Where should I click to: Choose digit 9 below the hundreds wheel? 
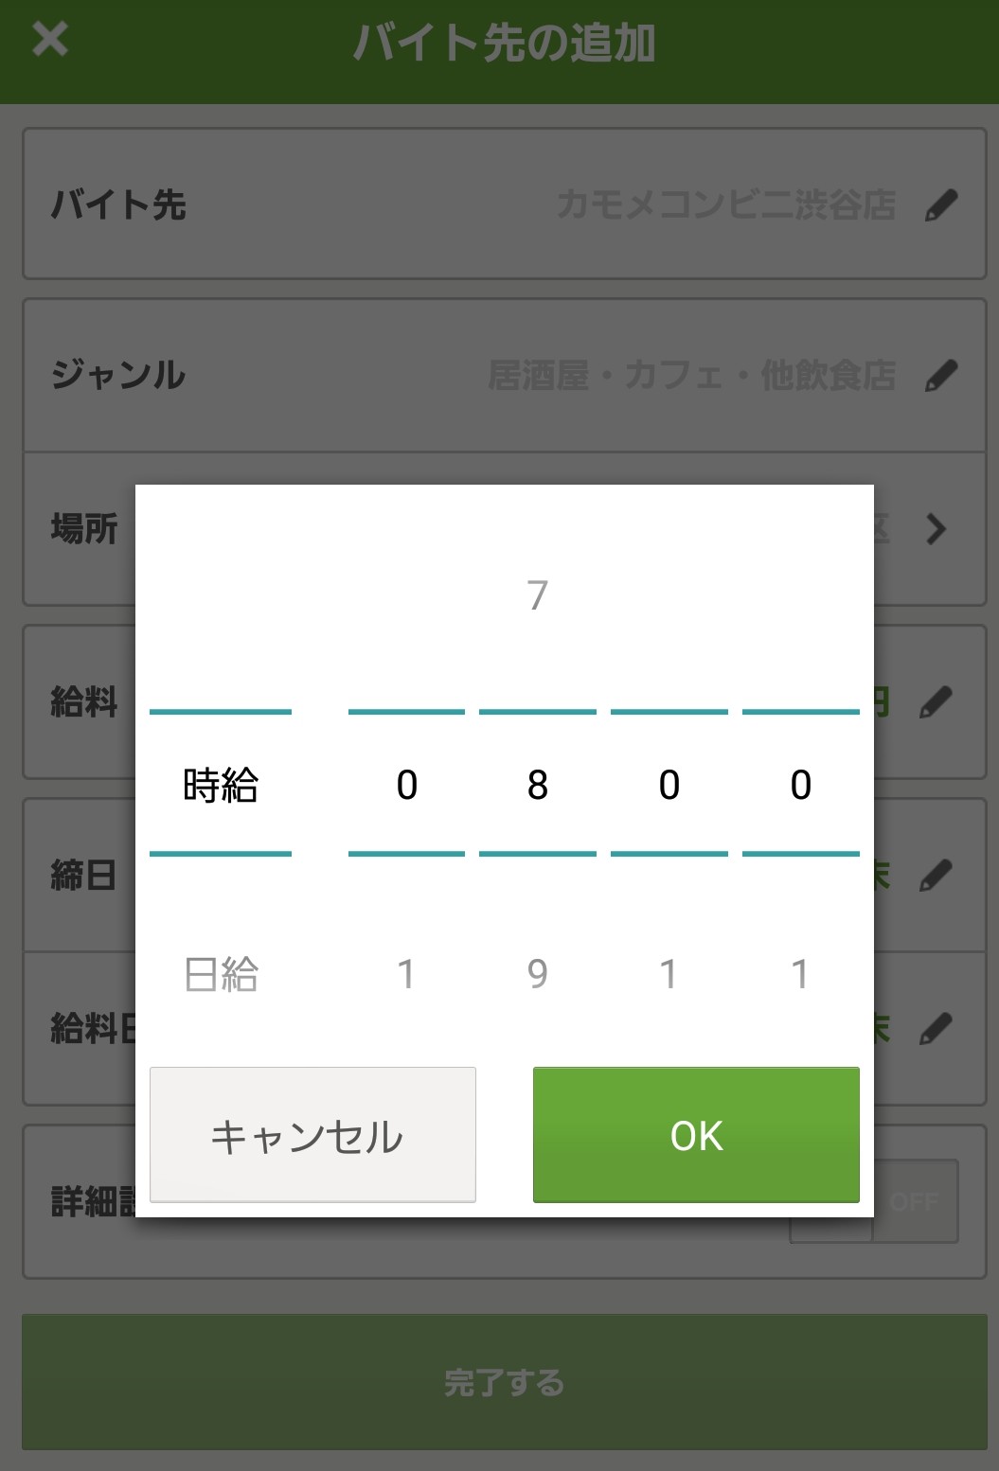coord(537,974)
